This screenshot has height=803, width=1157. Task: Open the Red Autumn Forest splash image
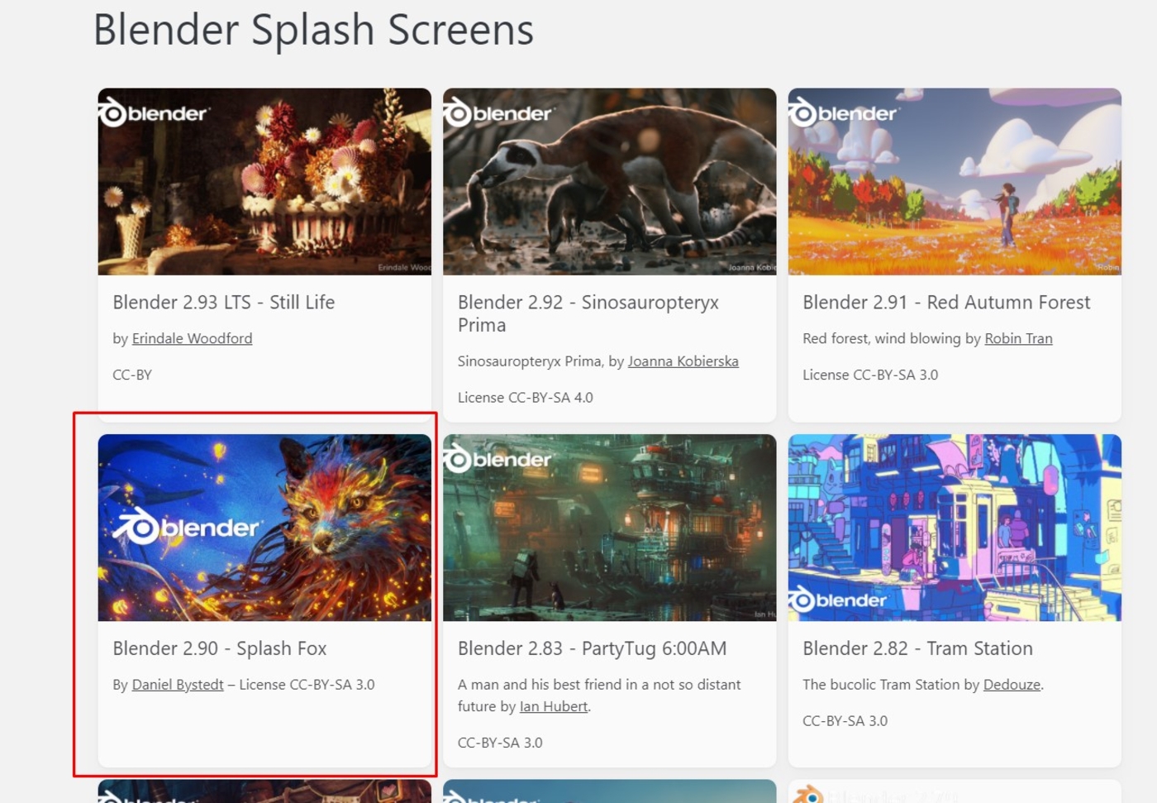pyautogui.click(x=955, y=182)
